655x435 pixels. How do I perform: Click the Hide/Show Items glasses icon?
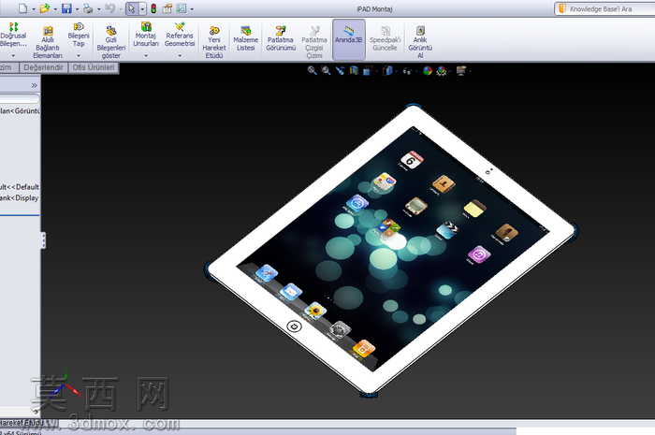pyautogui.click(x=407, y=71)
